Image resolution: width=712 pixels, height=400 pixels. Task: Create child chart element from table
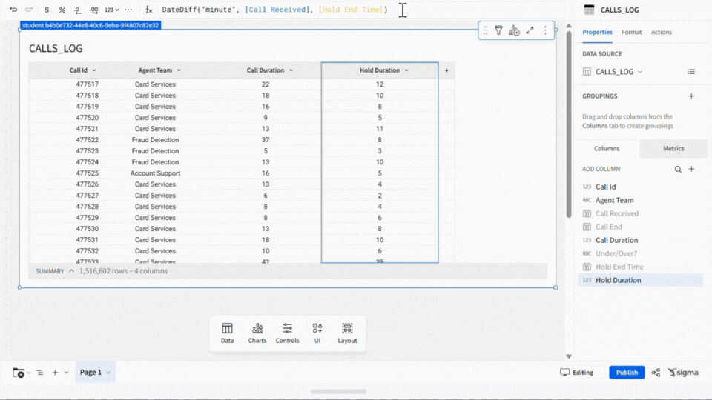(x=514, y=30)
